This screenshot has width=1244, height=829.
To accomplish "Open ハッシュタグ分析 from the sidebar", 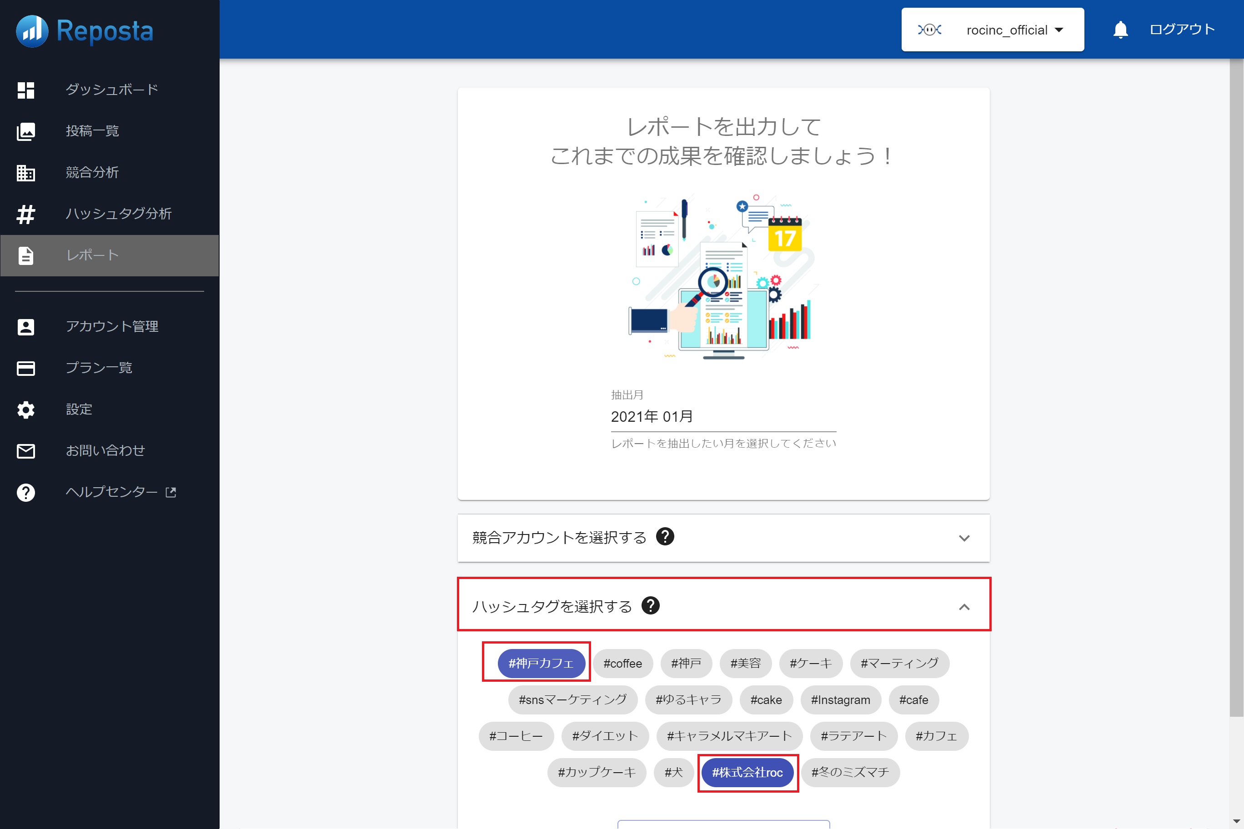I will [x=110, y=214].
